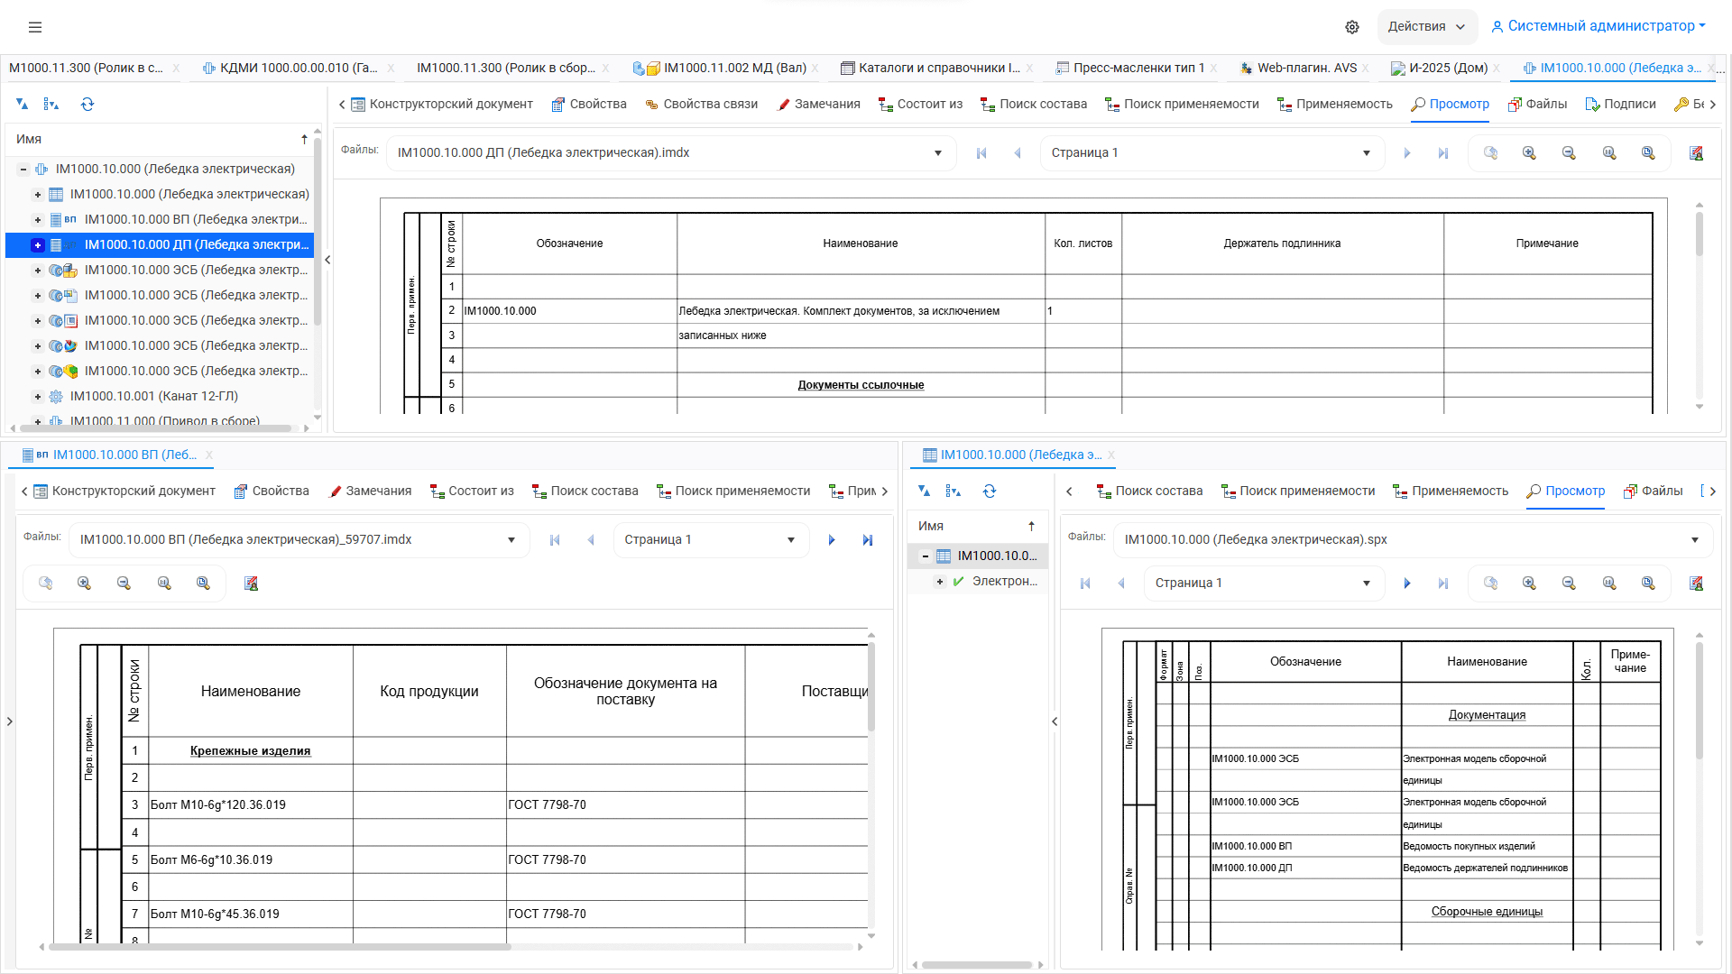The width and height of the screenshot is (1732, 974).
Task: Expand Электрон... node in bottom-right tree
Action: [940, 582]
